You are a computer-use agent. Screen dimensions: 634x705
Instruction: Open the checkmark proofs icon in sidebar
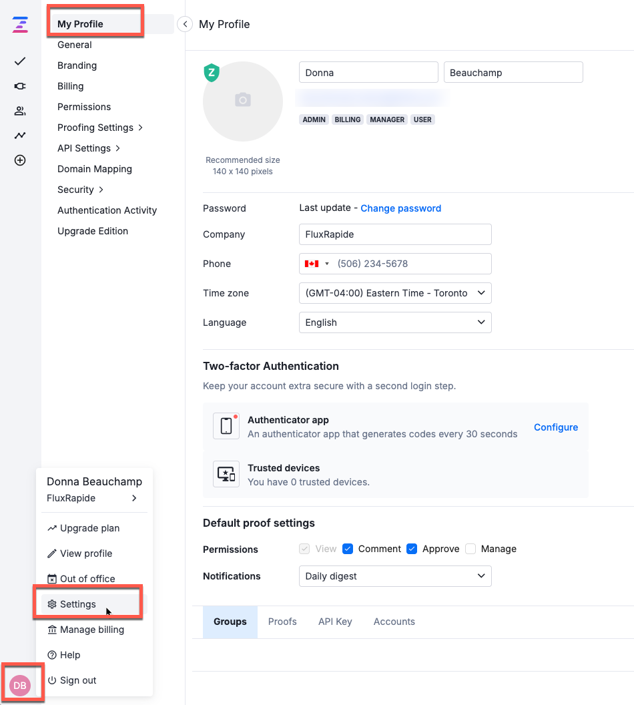(x=20, y=61)
